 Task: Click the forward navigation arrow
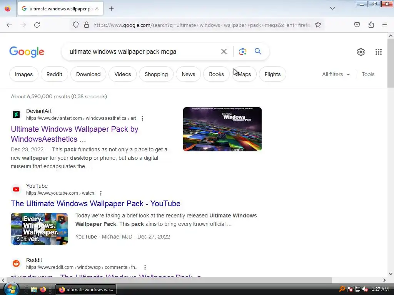click(x=23, y=25)
